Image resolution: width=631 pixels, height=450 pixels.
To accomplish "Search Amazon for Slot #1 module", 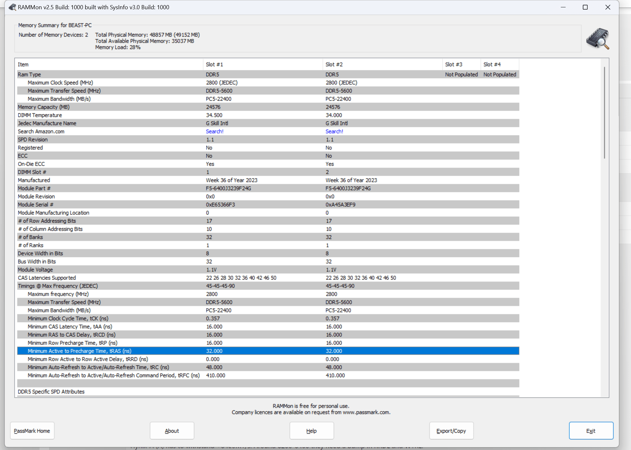I will [x=214, y=131].
